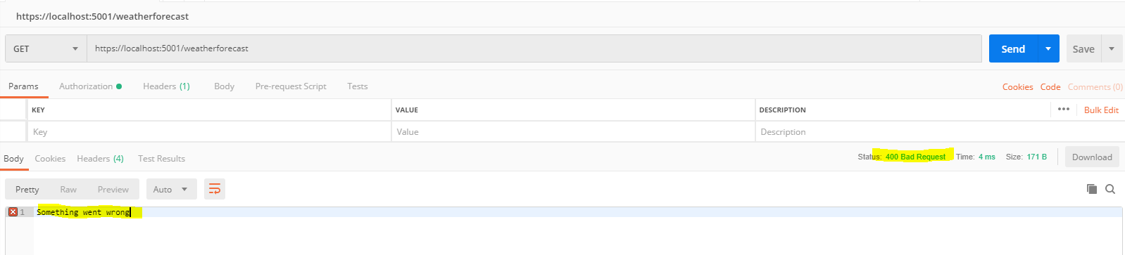This screenshot has height=255, width=1125.
Task: Open the Cookies link at right
Action: click(x=1018, y=87)
